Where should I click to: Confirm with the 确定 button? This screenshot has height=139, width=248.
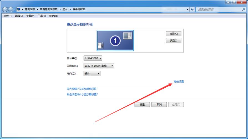pyautogui.click(x=142, y=105)
